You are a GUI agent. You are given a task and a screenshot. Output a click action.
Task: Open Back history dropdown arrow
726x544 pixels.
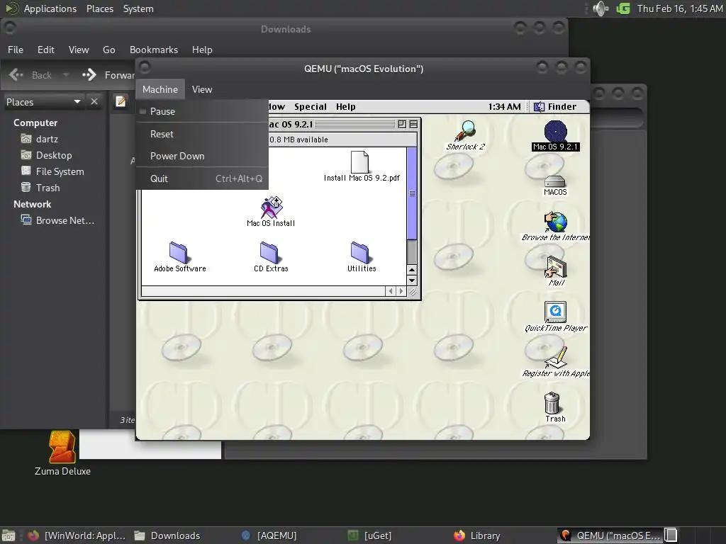tap(66, 75)
